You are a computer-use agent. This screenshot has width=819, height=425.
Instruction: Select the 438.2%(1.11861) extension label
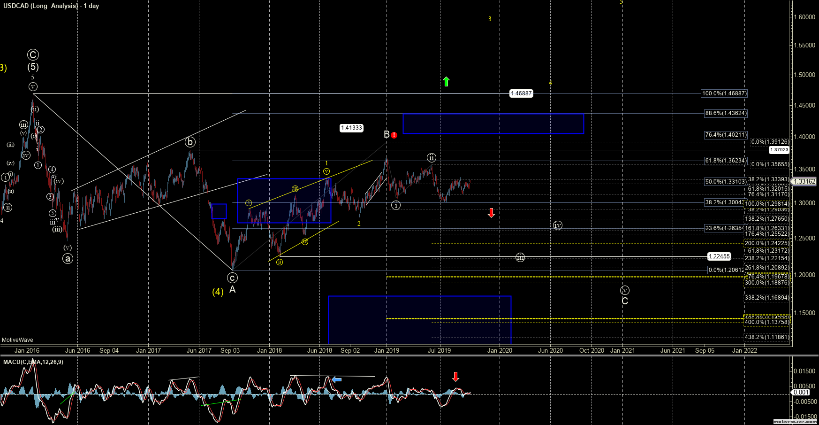(x=767, y=337)
